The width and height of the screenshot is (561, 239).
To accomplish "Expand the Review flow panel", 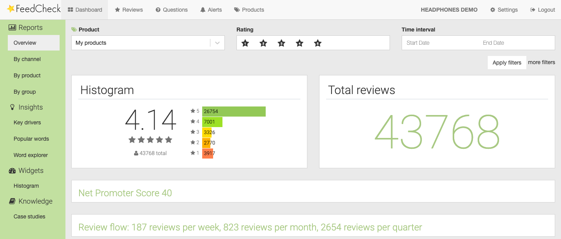I will tap(313, 225).
